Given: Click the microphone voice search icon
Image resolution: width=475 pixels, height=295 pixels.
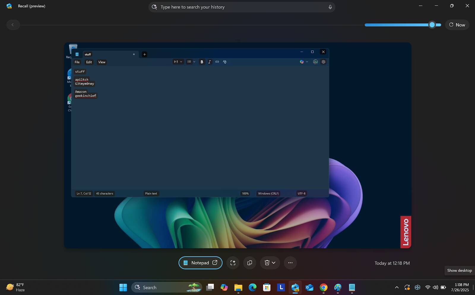Looking at the screenshot, I should (330, 7).
